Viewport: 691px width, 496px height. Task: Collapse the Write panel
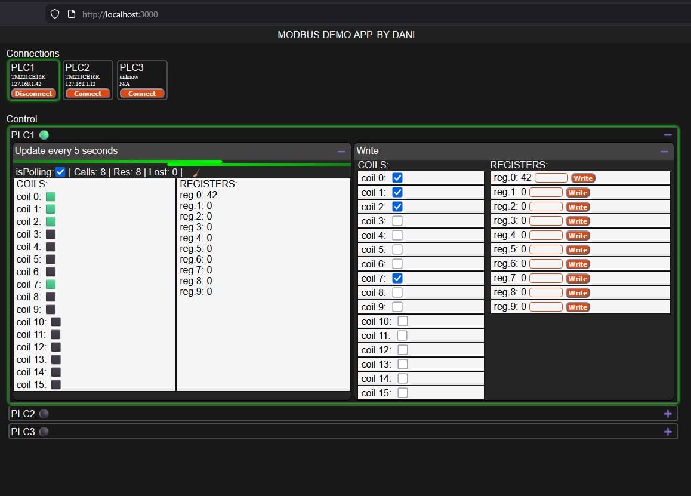pyautogui.click(x=664, y=152)
